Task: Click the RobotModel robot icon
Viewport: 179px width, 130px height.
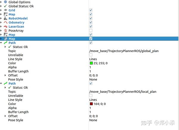Action: (x=5, y=18)
